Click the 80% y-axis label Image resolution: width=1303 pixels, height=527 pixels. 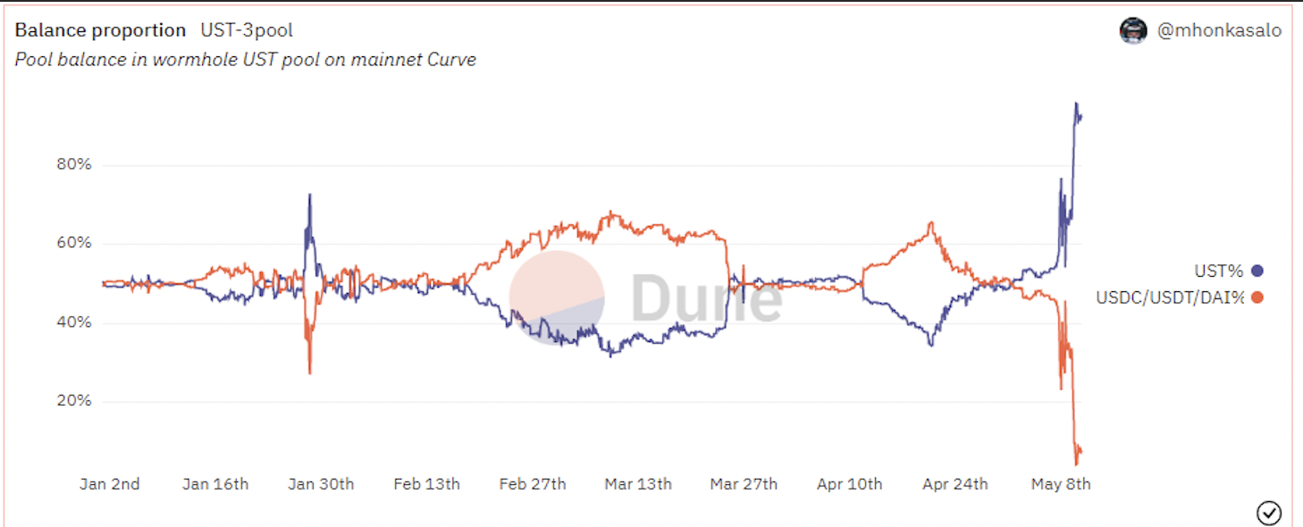point(73,165)
